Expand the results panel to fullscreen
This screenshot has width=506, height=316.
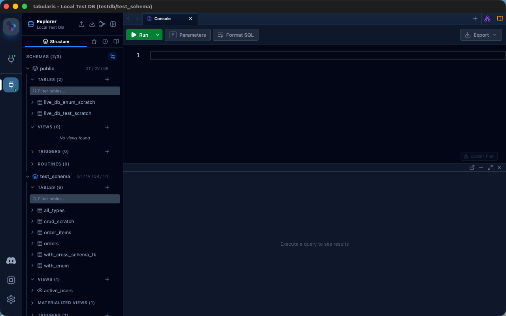[x=490, y=167]
